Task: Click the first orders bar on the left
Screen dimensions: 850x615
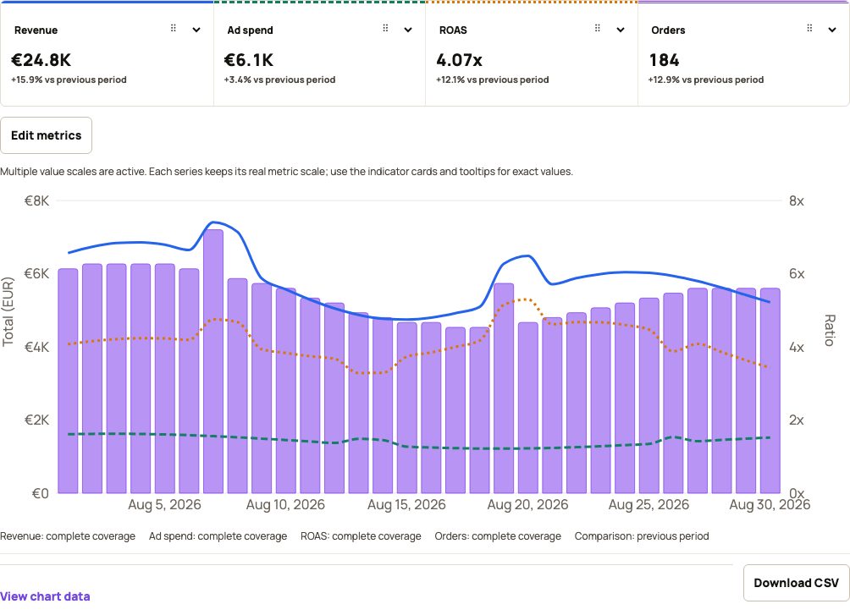Action: [68, 381]
